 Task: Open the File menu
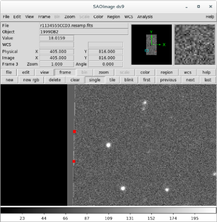pyautogui.click(x=6, y=17)
